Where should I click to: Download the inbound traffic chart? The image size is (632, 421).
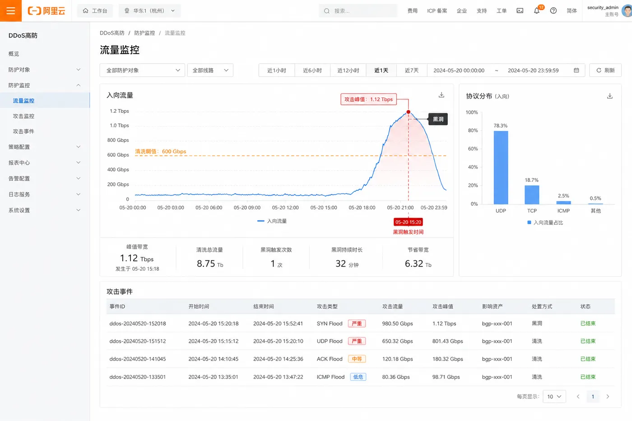[441, 95]
